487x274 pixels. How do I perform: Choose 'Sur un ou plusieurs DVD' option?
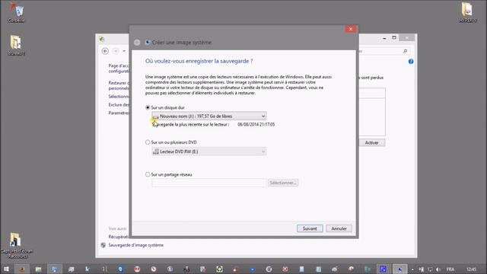pyautogui.click(x=148, y=142)
